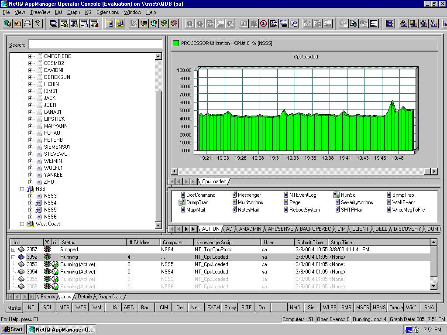Click the West Coast group folder icon
This screenshot has height=335, width=447.
point(30,224)
